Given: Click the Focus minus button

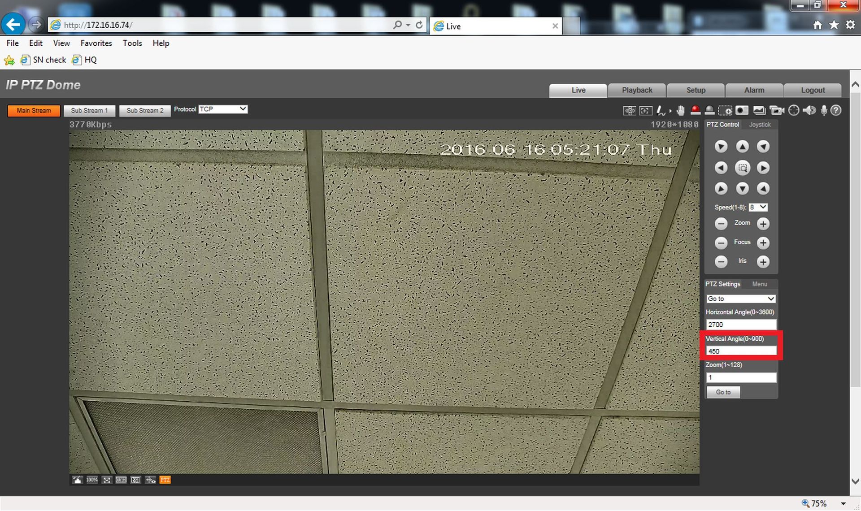Looking at the screenshot, I should pos(721,243).
